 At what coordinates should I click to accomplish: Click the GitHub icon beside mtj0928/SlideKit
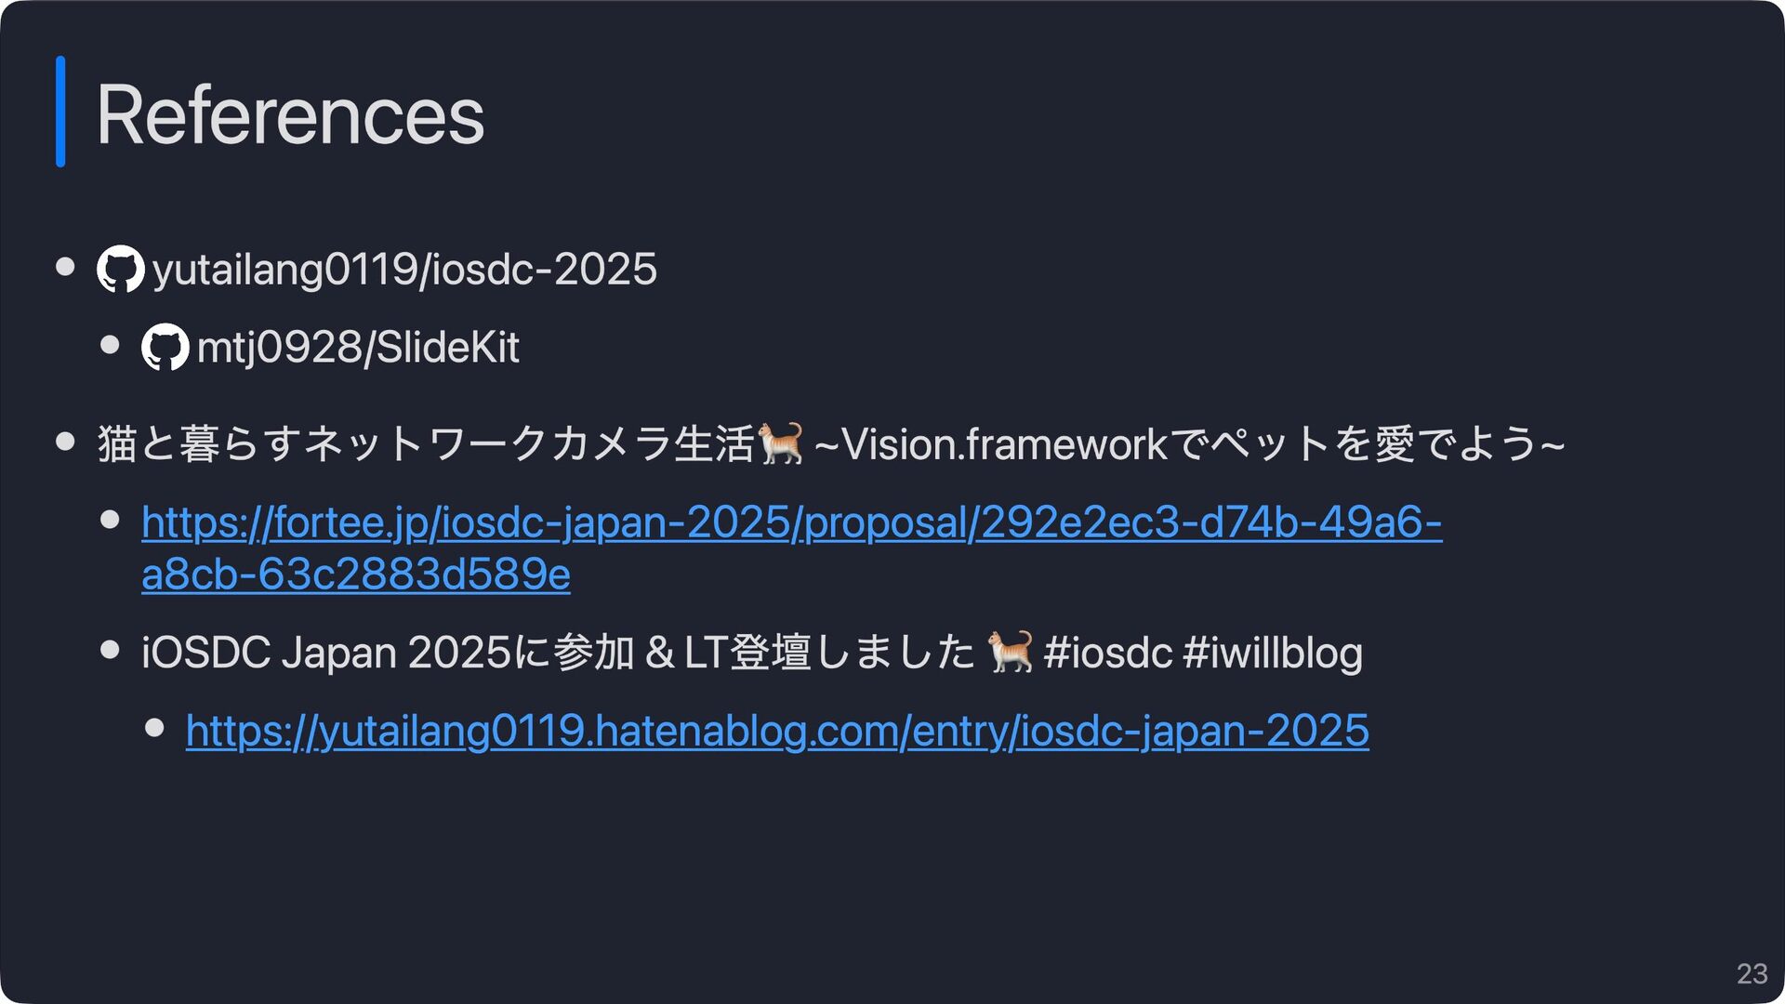pyautogui.click(x=165, y=347)
